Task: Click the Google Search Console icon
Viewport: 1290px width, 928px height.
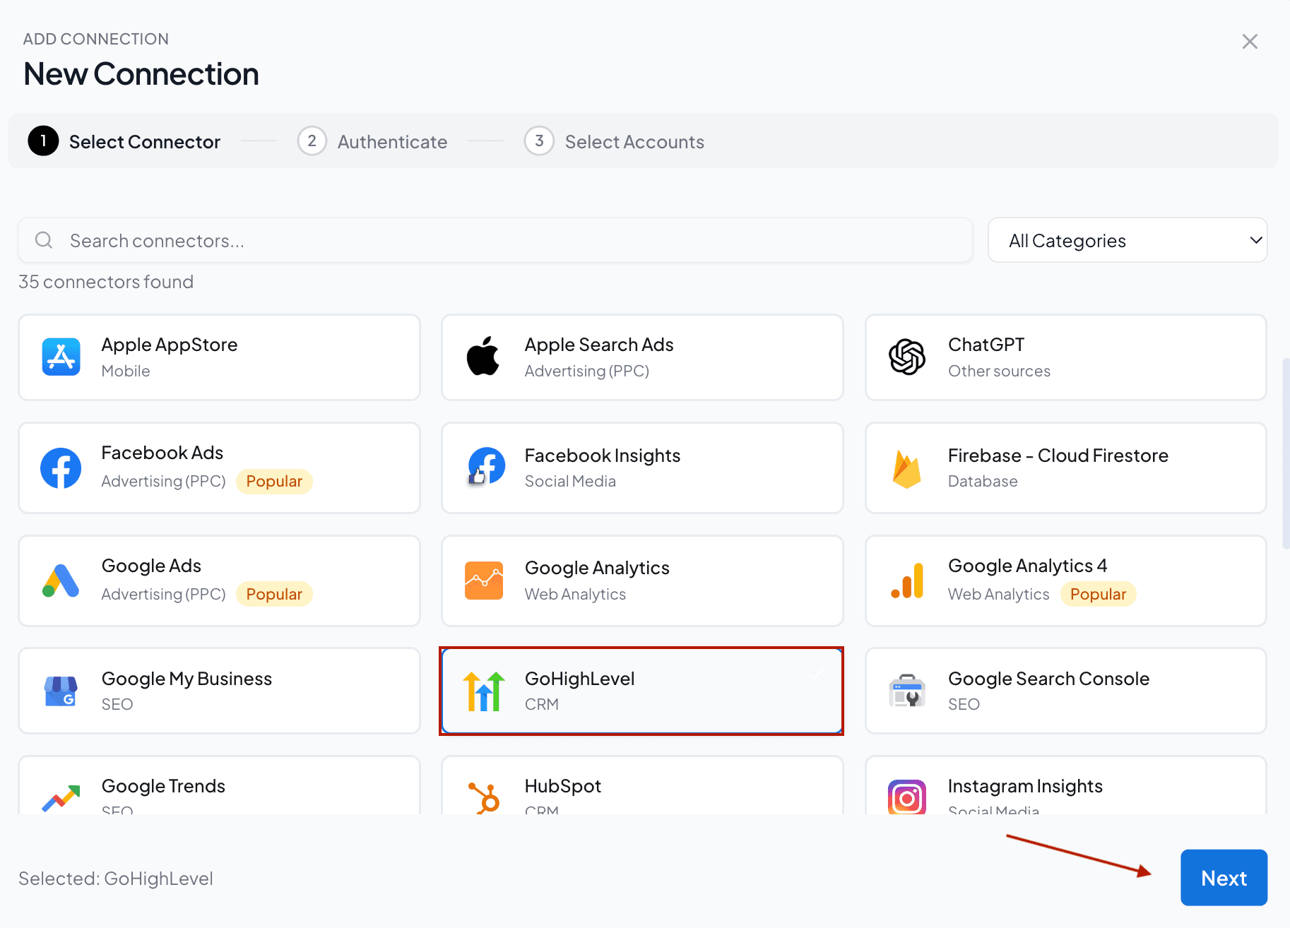Action: pyautogui.click(x=907, y=691)
